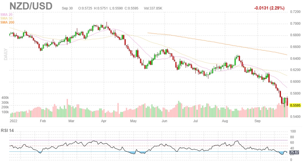303x163 pixels.
Task: Select the SMA 20 legend label
Action: pos(6,14)
